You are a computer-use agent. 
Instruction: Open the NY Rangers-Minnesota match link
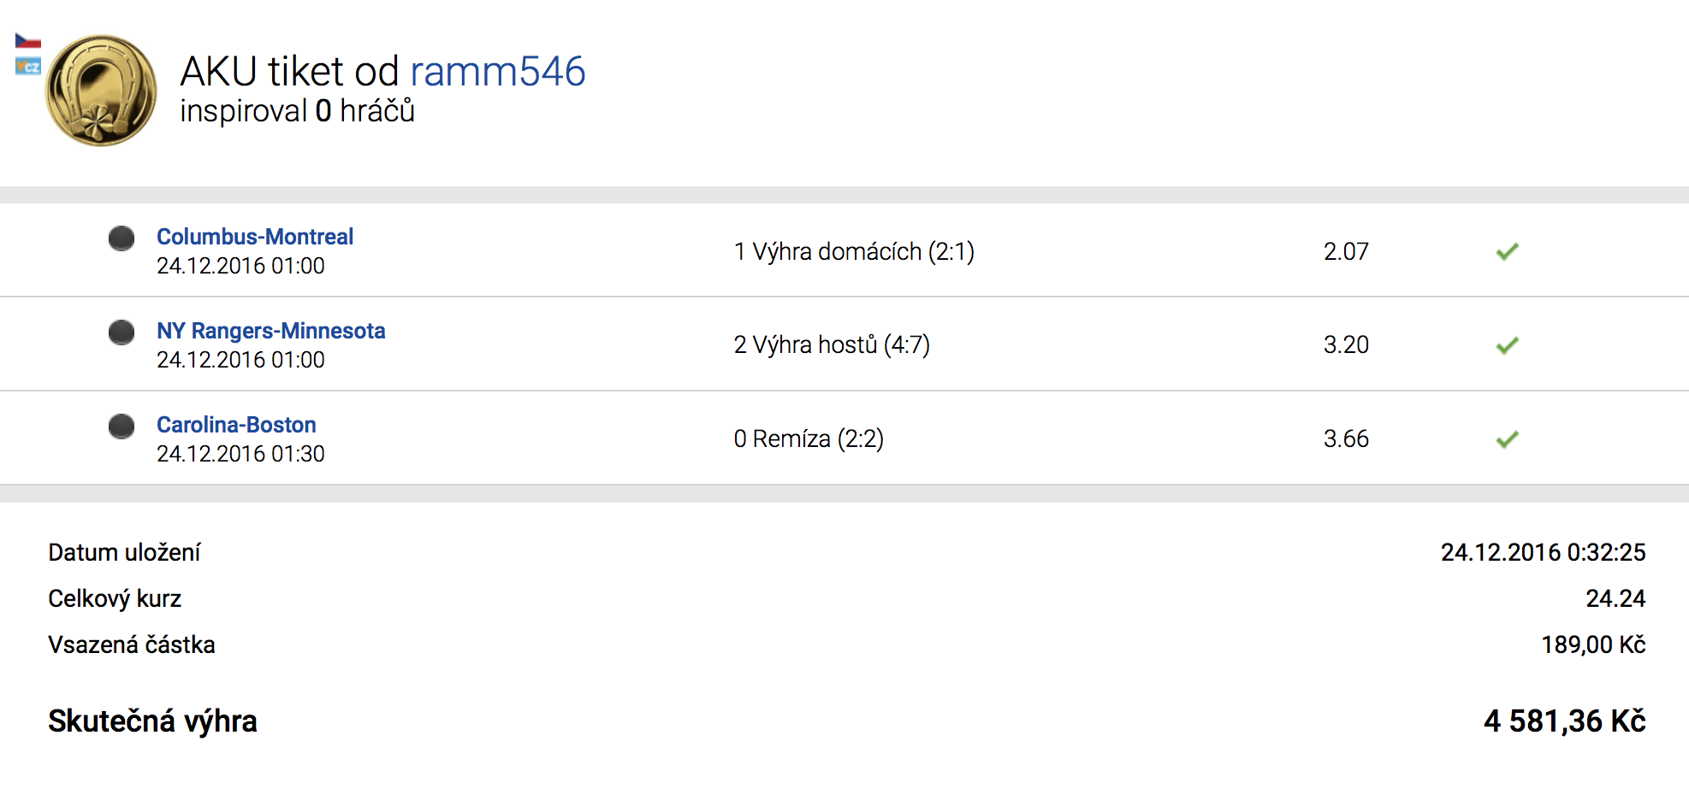coord(271,331)
